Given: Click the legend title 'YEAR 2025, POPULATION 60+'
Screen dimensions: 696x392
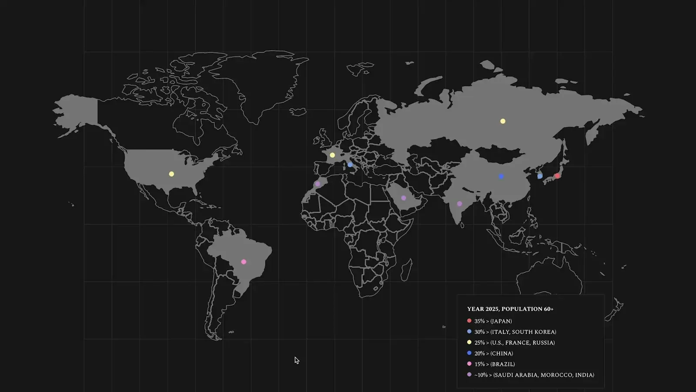Looking at the screenshot, I should tap(510, 309).
